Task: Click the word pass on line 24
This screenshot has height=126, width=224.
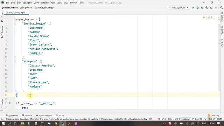Action: 25,107
